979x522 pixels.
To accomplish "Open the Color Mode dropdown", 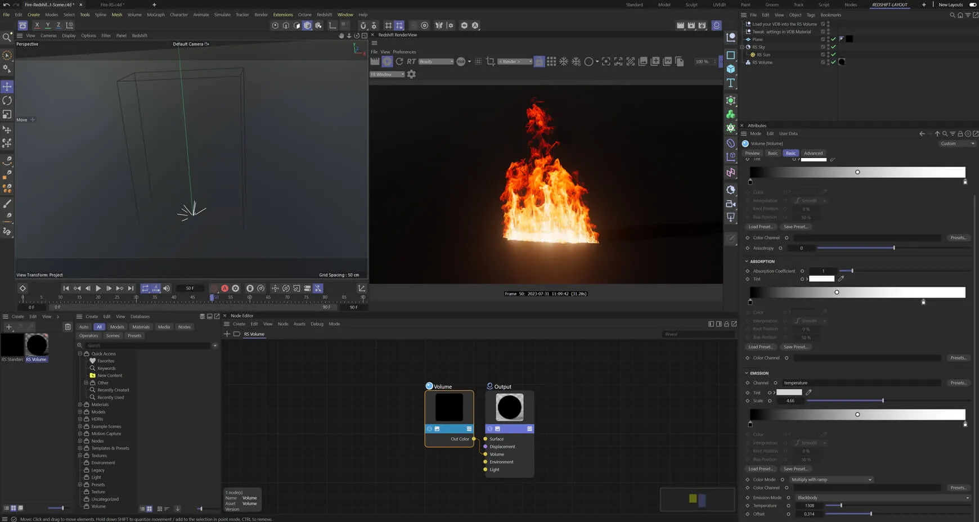I will [830, 480].
